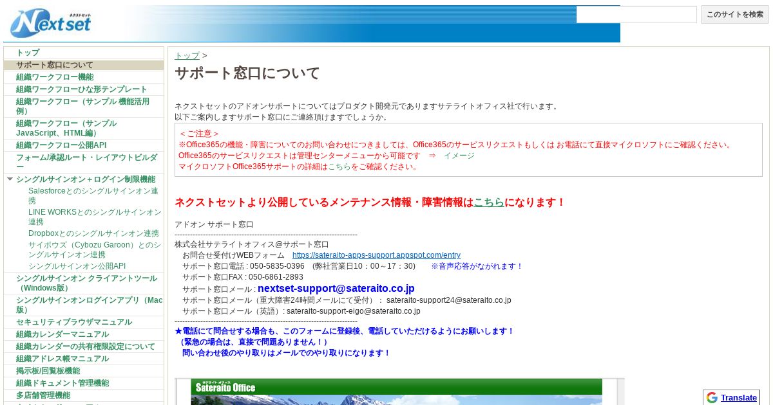Click the このサイトを検索 button
This screenshot has height=405, width=773.
pyautogui.click(x=735, y=14)
